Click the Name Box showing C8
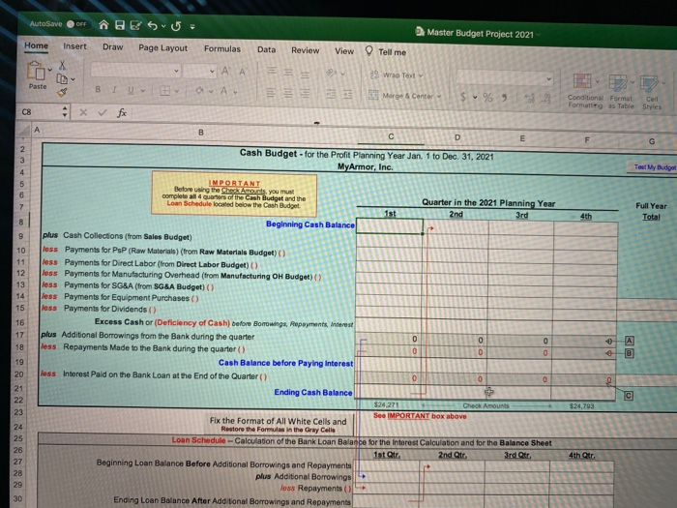677x508 pixels. pos(42,112)
